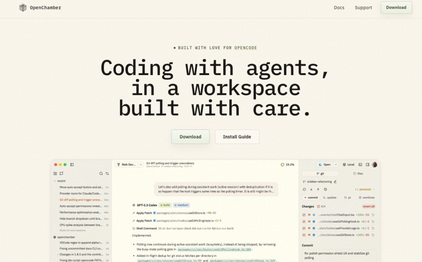This screenshot has width=422, height=262.
Task: Select the update tab
Action: point(330,197)
